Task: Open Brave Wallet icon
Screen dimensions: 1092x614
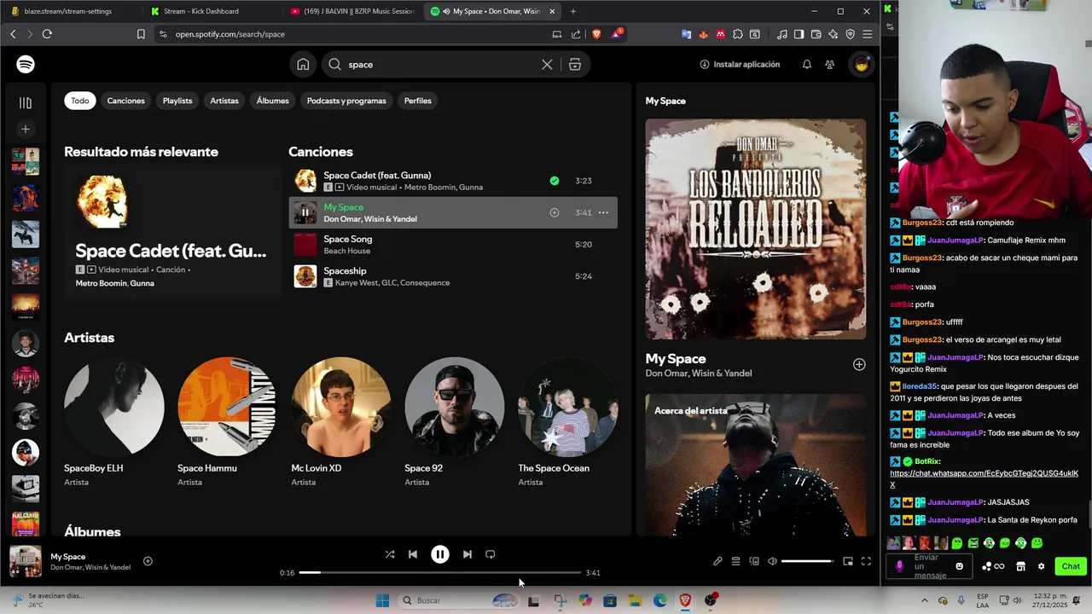Action: coord(816,34)
